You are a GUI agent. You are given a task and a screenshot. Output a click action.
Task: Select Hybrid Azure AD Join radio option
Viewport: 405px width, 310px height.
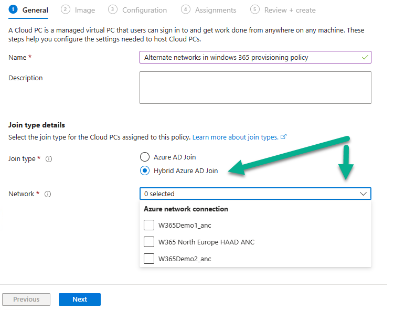(x=145, y=170)
